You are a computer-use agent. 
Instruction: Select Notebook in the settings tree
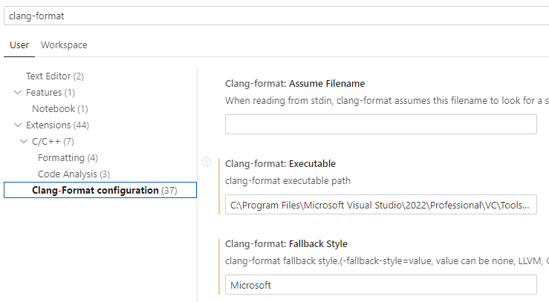click(59, 109)
